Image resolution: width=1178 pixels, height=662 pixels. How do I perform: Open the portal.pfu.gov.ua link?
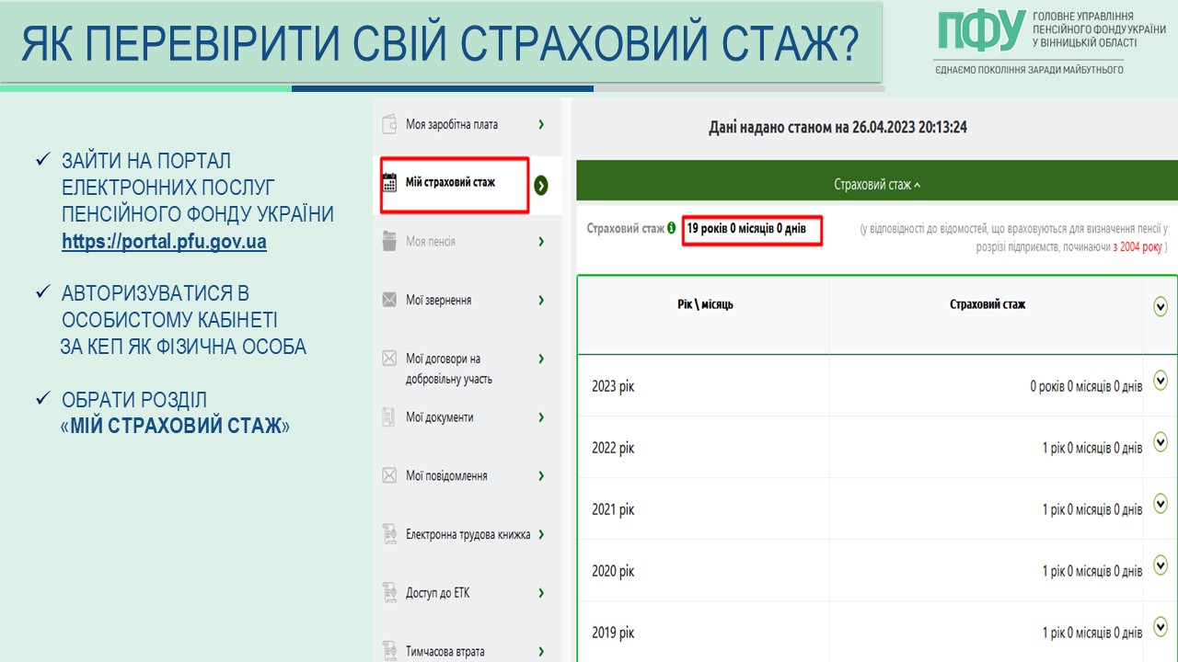(x=164, y=243)
